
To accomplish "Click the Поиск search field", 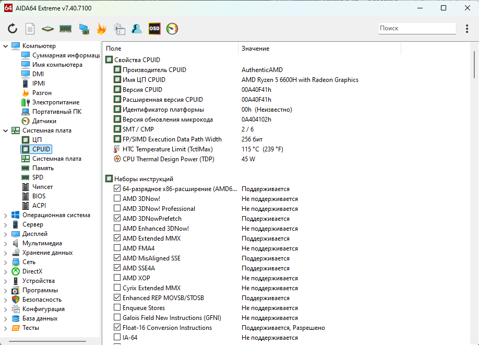I will 416,29.
